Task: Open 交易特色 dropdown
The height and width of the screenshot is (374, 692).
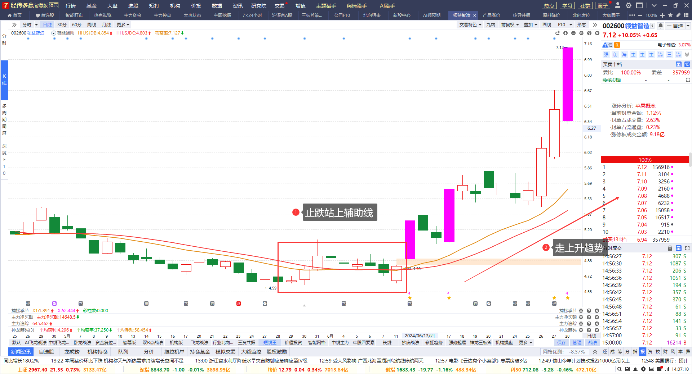Action: 470,25
